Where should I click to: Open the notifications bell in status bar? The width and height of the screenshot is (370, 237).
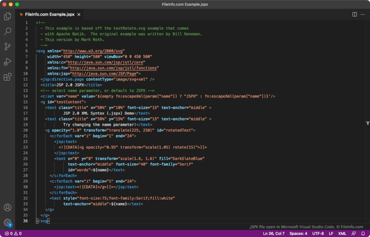363,234
